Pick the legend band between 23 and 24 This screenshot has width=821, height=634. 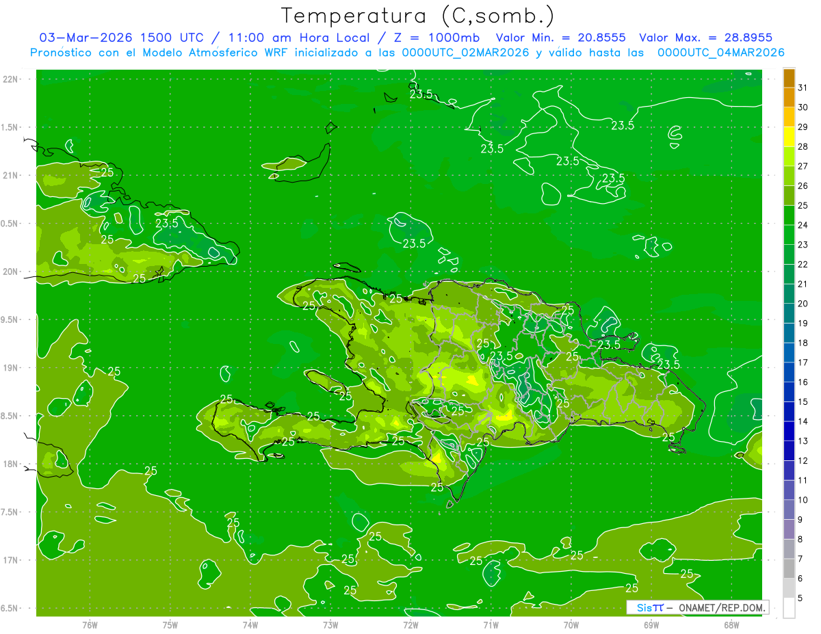tap(789, 235)
